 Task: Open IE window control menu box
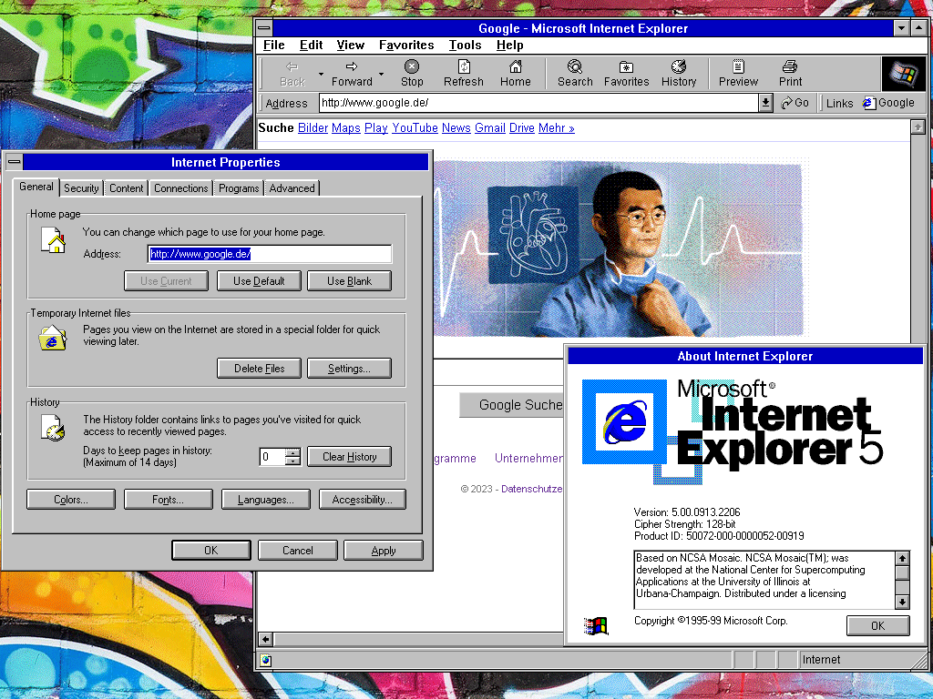point(264,28)
